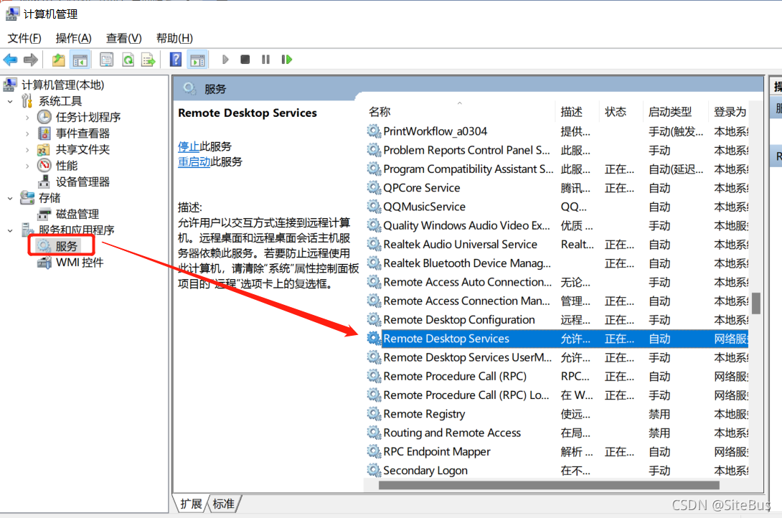782x518 pixels.
Task: Click the Stop Service toolbar icon
Action: (244, 60)
